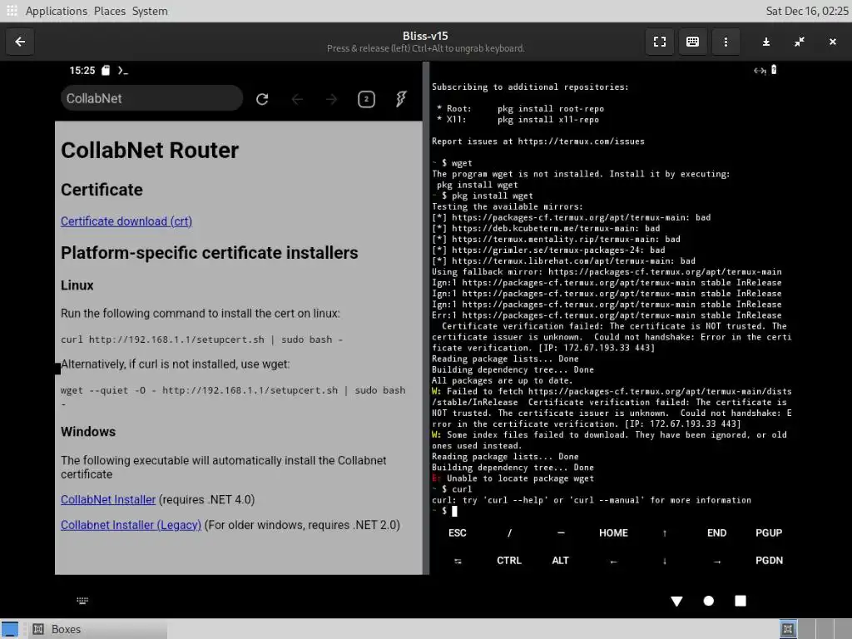Click the Android clock showing 15:25
Viewport: 852px width, 639px height.
[x=82, y=71]
